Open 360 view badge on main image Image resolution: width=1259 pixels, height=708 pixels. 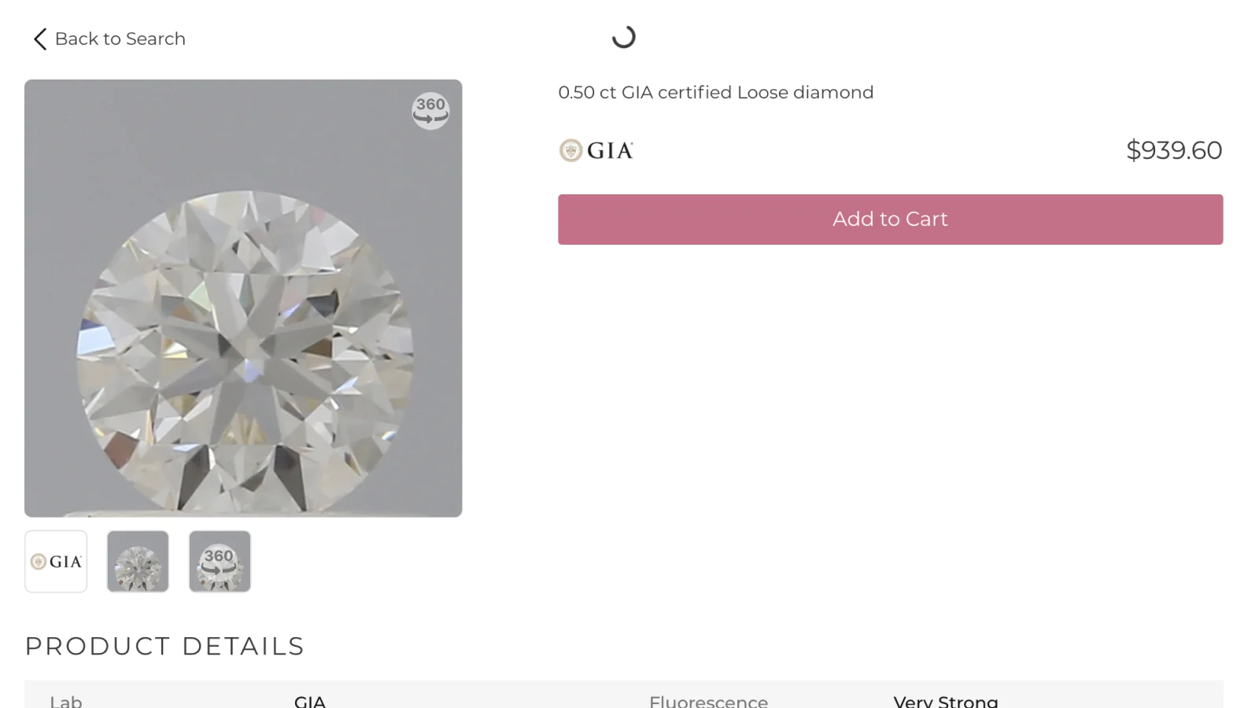click(x=430, y=111)
